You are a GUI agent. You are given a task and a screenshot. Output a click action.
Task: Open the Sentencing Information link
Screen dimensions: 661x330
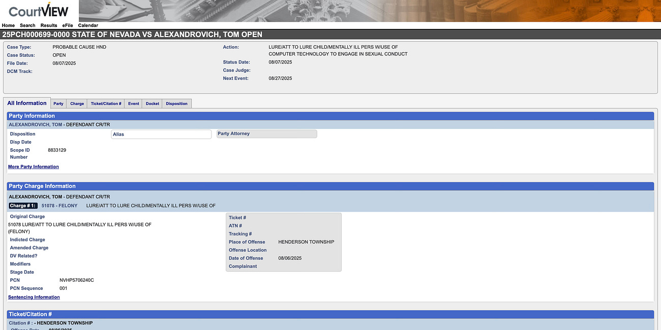click(x=34, y=296)
